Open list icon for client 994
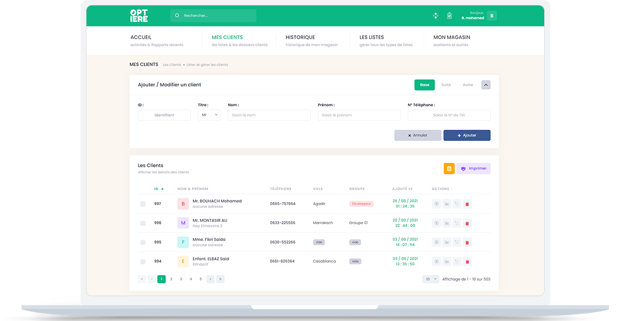Screen dimensions: 635x321 coord(457,262)
